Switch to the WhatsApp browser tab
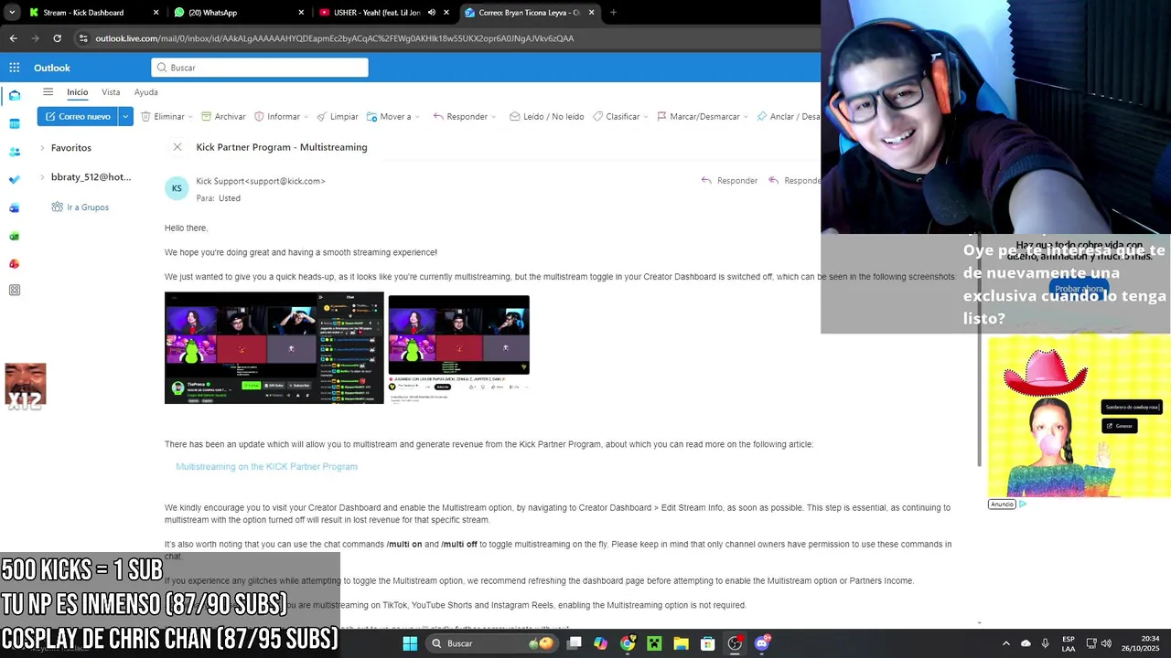The height and width of the screenshot is (658, 1171). tap(238, 13)
